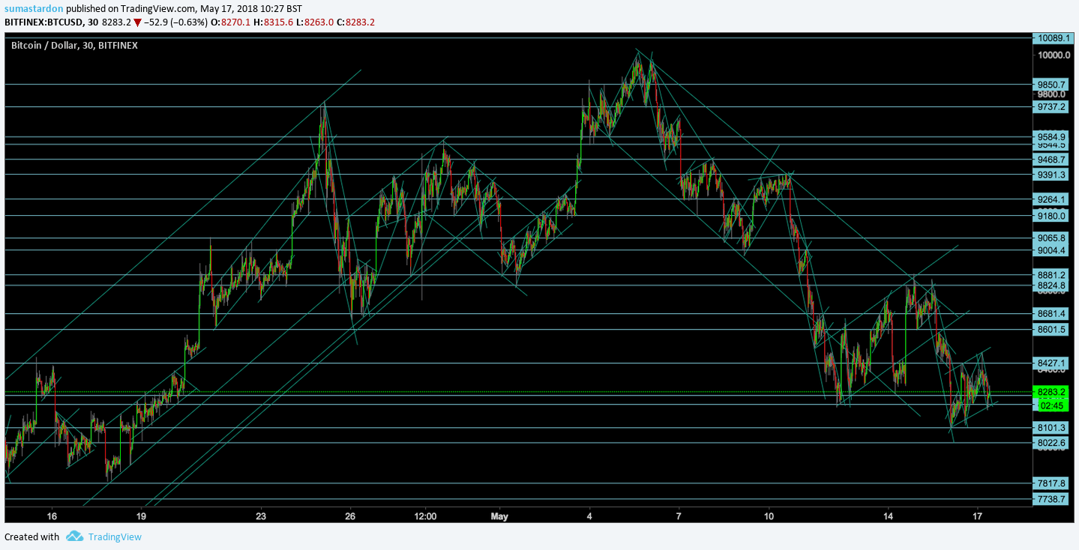Select the 9180.0 price level label

[x=1051, y=216]
